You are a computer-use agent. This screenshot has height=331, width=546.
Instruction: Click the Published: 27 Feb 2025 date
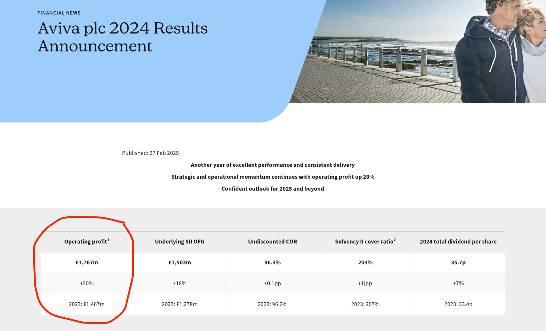(x=150, y=153)
